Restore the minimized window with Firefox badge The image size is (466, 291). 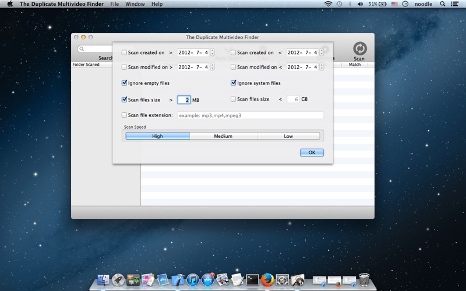(334, 281)
